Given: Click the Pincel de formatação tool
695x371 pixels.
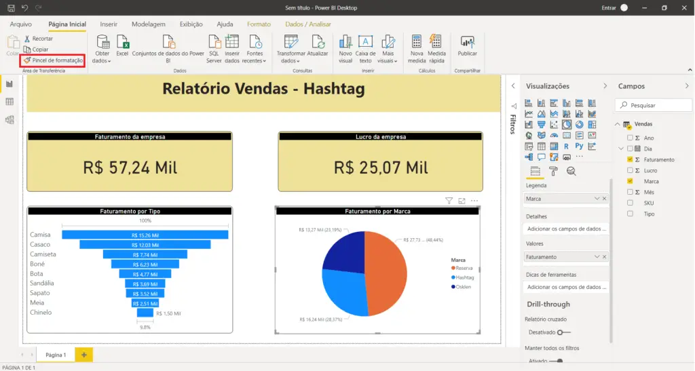Looking at the screenshot, I should 53,60.
